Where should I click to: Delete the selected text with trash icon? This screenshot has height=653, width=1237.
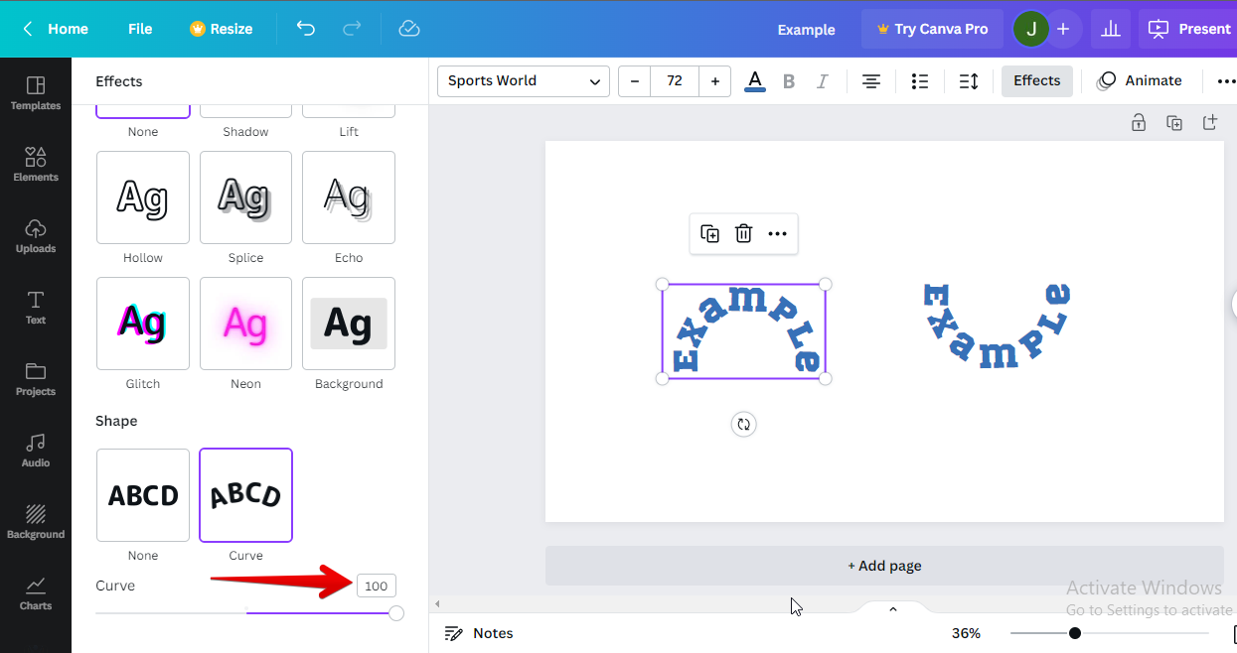click(743, 234)
